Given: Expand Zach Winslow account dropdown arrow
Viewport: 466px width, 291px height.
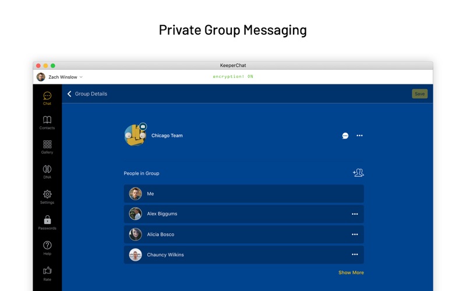Looking at the screenshot, I should (81, 77).
